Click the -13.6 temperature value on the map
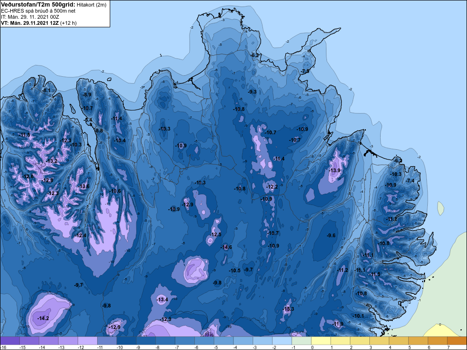467x350 pixels. click(84, 187)
